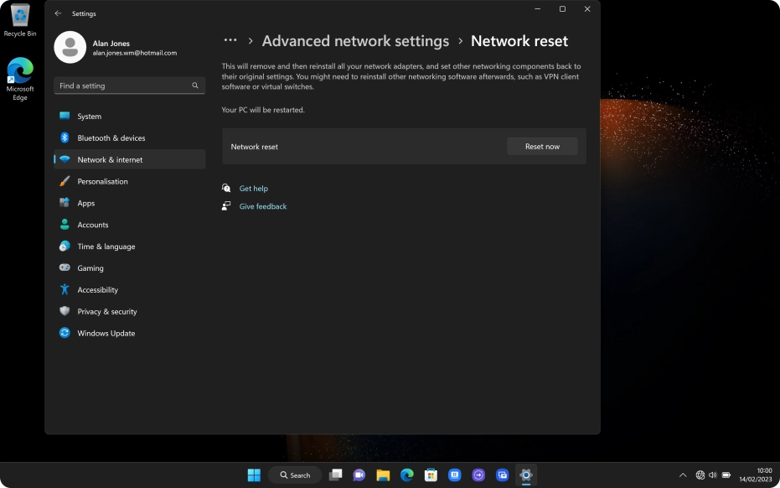This screenshot has height=488, width=780.
Task: Go to Time & language settings
Action: click(106, 247)
